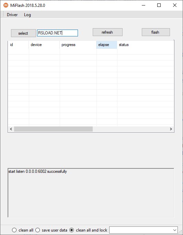Screen dimensions: 183x235
Task: Click the status column header
Action: click(146, 45)
